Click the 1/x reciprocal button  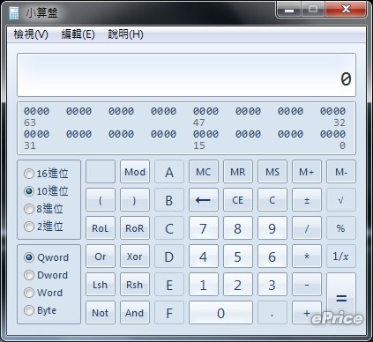341,256
